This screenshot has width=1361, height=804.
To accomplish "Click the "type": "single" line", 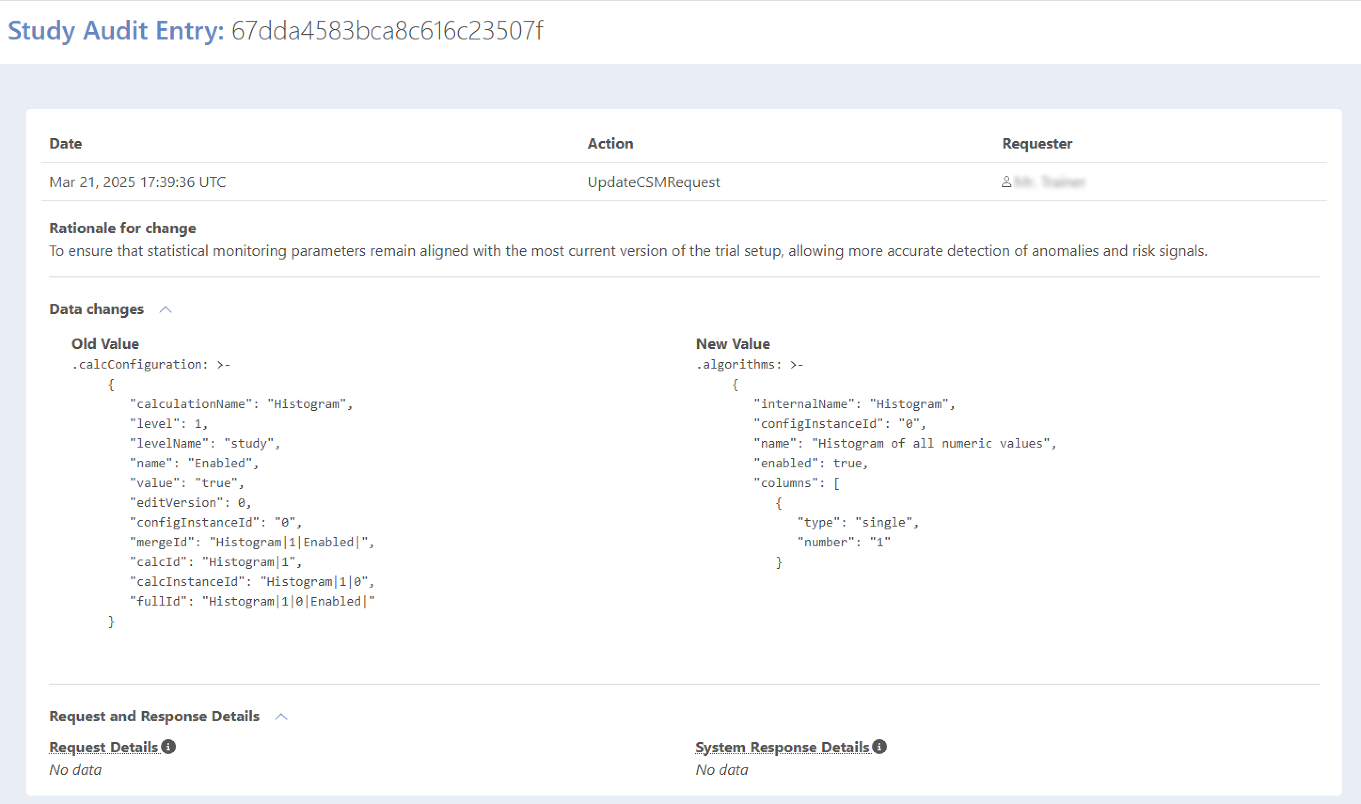I will 858,523.
